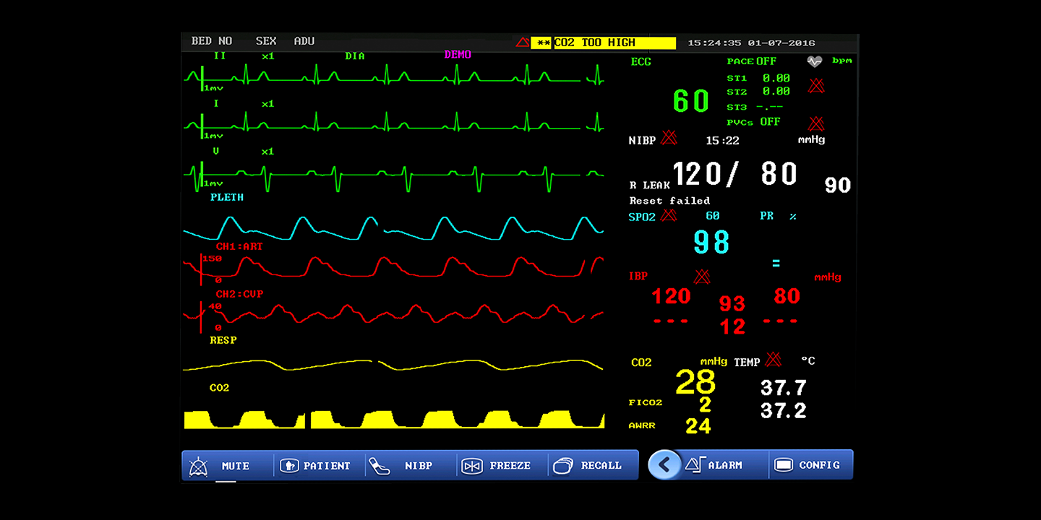Freeze the waveforms with FREEZE button

(502, 466)
